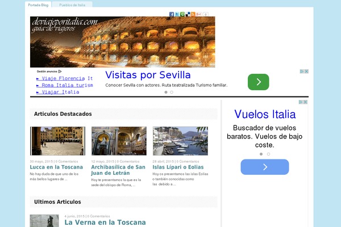Open the orange RSS feed icon
Image resolution: width=341 pixels, height=227 pixels.
(x=193, y=14)
